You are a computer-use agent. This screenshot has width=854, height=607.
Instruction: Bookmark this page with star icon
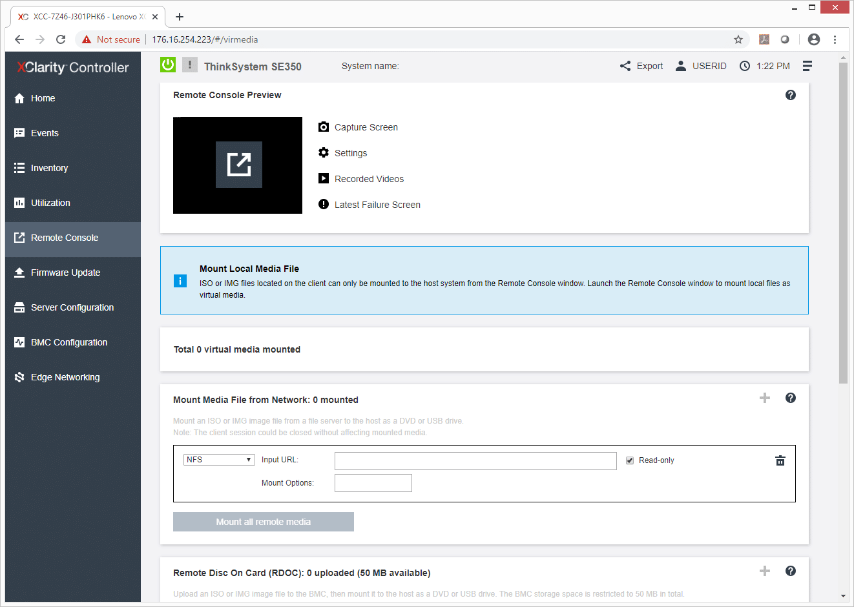tap(738, 39)
